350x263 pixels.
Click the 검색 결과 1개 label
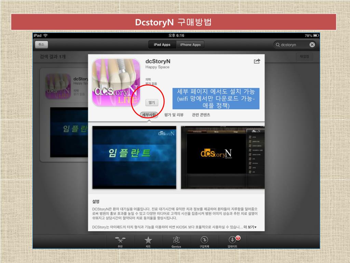(x=53, y=57)
